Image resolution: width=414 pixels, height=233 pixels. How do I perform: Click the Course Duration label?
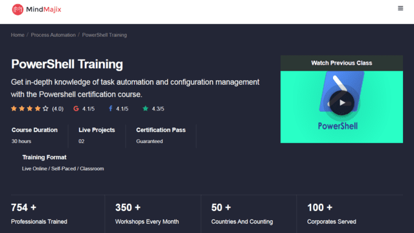click(x=34, y=130)
